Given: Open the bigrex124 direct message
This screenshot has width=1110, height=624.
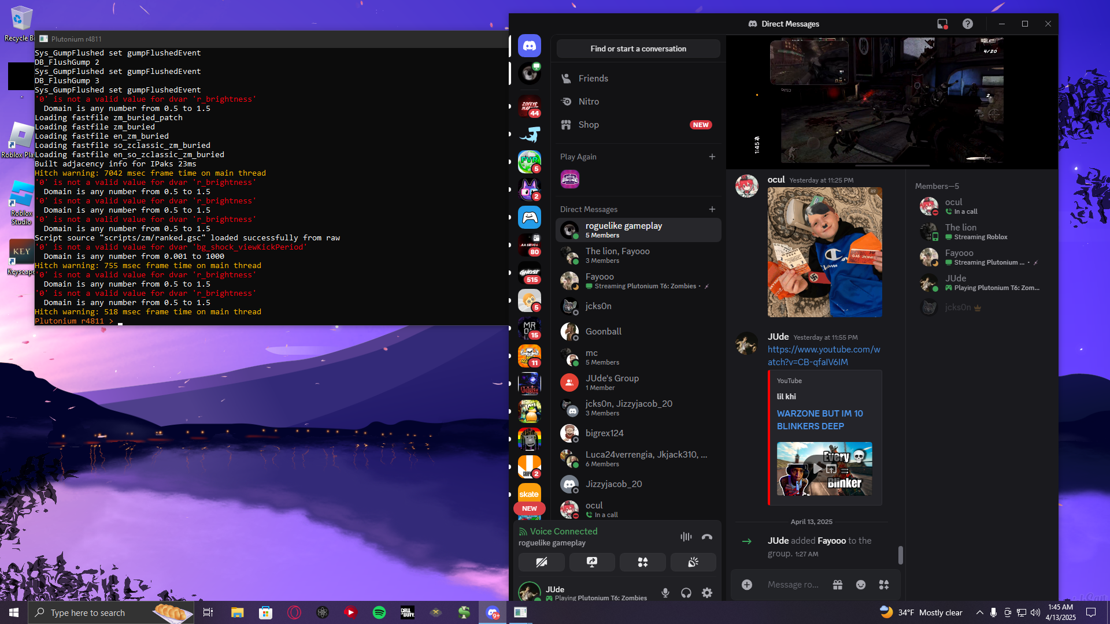Looking at the screenshot, I should pyautogui.click(x=638, y=433).
